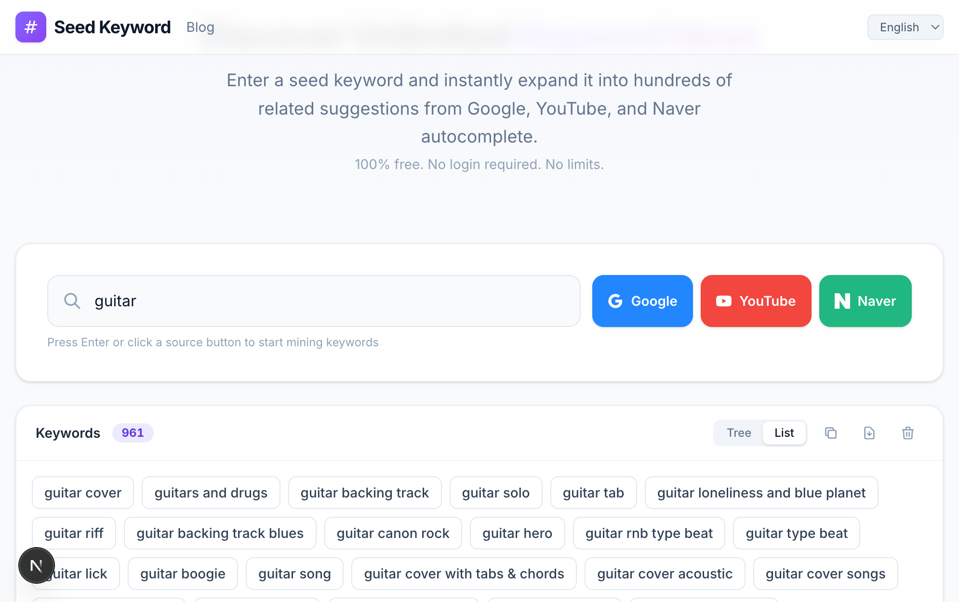Select the 'guitar rnb type beat' chip
This screenshot has height=602, width=959.
click(x=649, y=533)
